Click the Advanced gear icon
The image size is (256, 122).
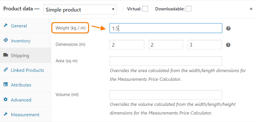click(5, 99)
